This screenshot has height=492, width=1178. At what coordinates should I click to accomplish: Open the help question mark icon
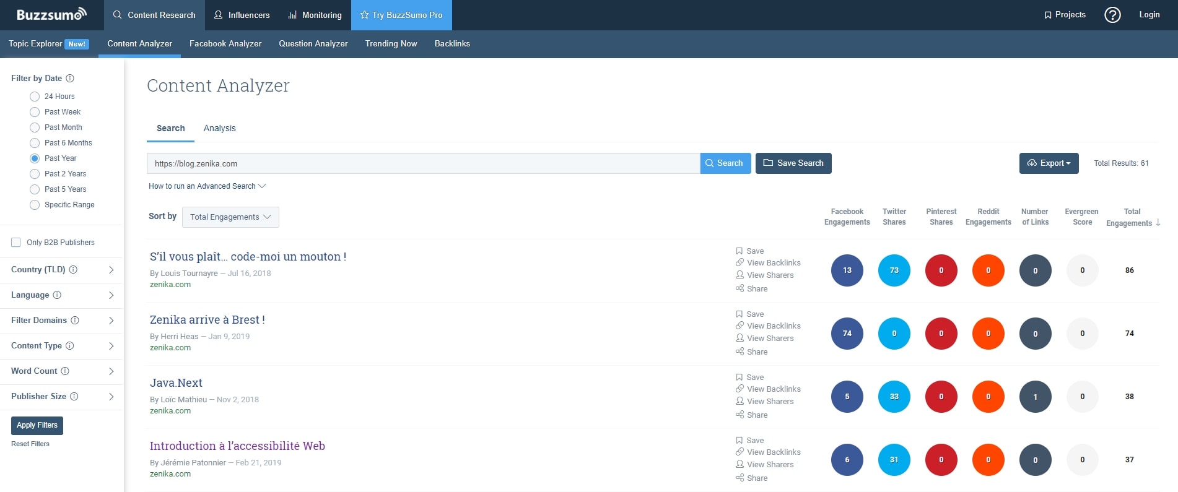1112,15
